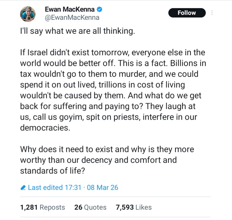Click the word Quotes
Viewport: 232px width, 220px height.
coord(95,207)
